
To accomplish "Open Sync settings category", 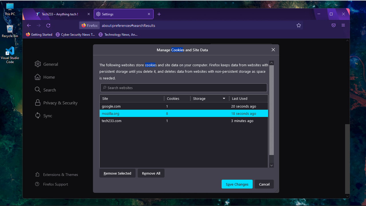I will click(x=43, y=116).
